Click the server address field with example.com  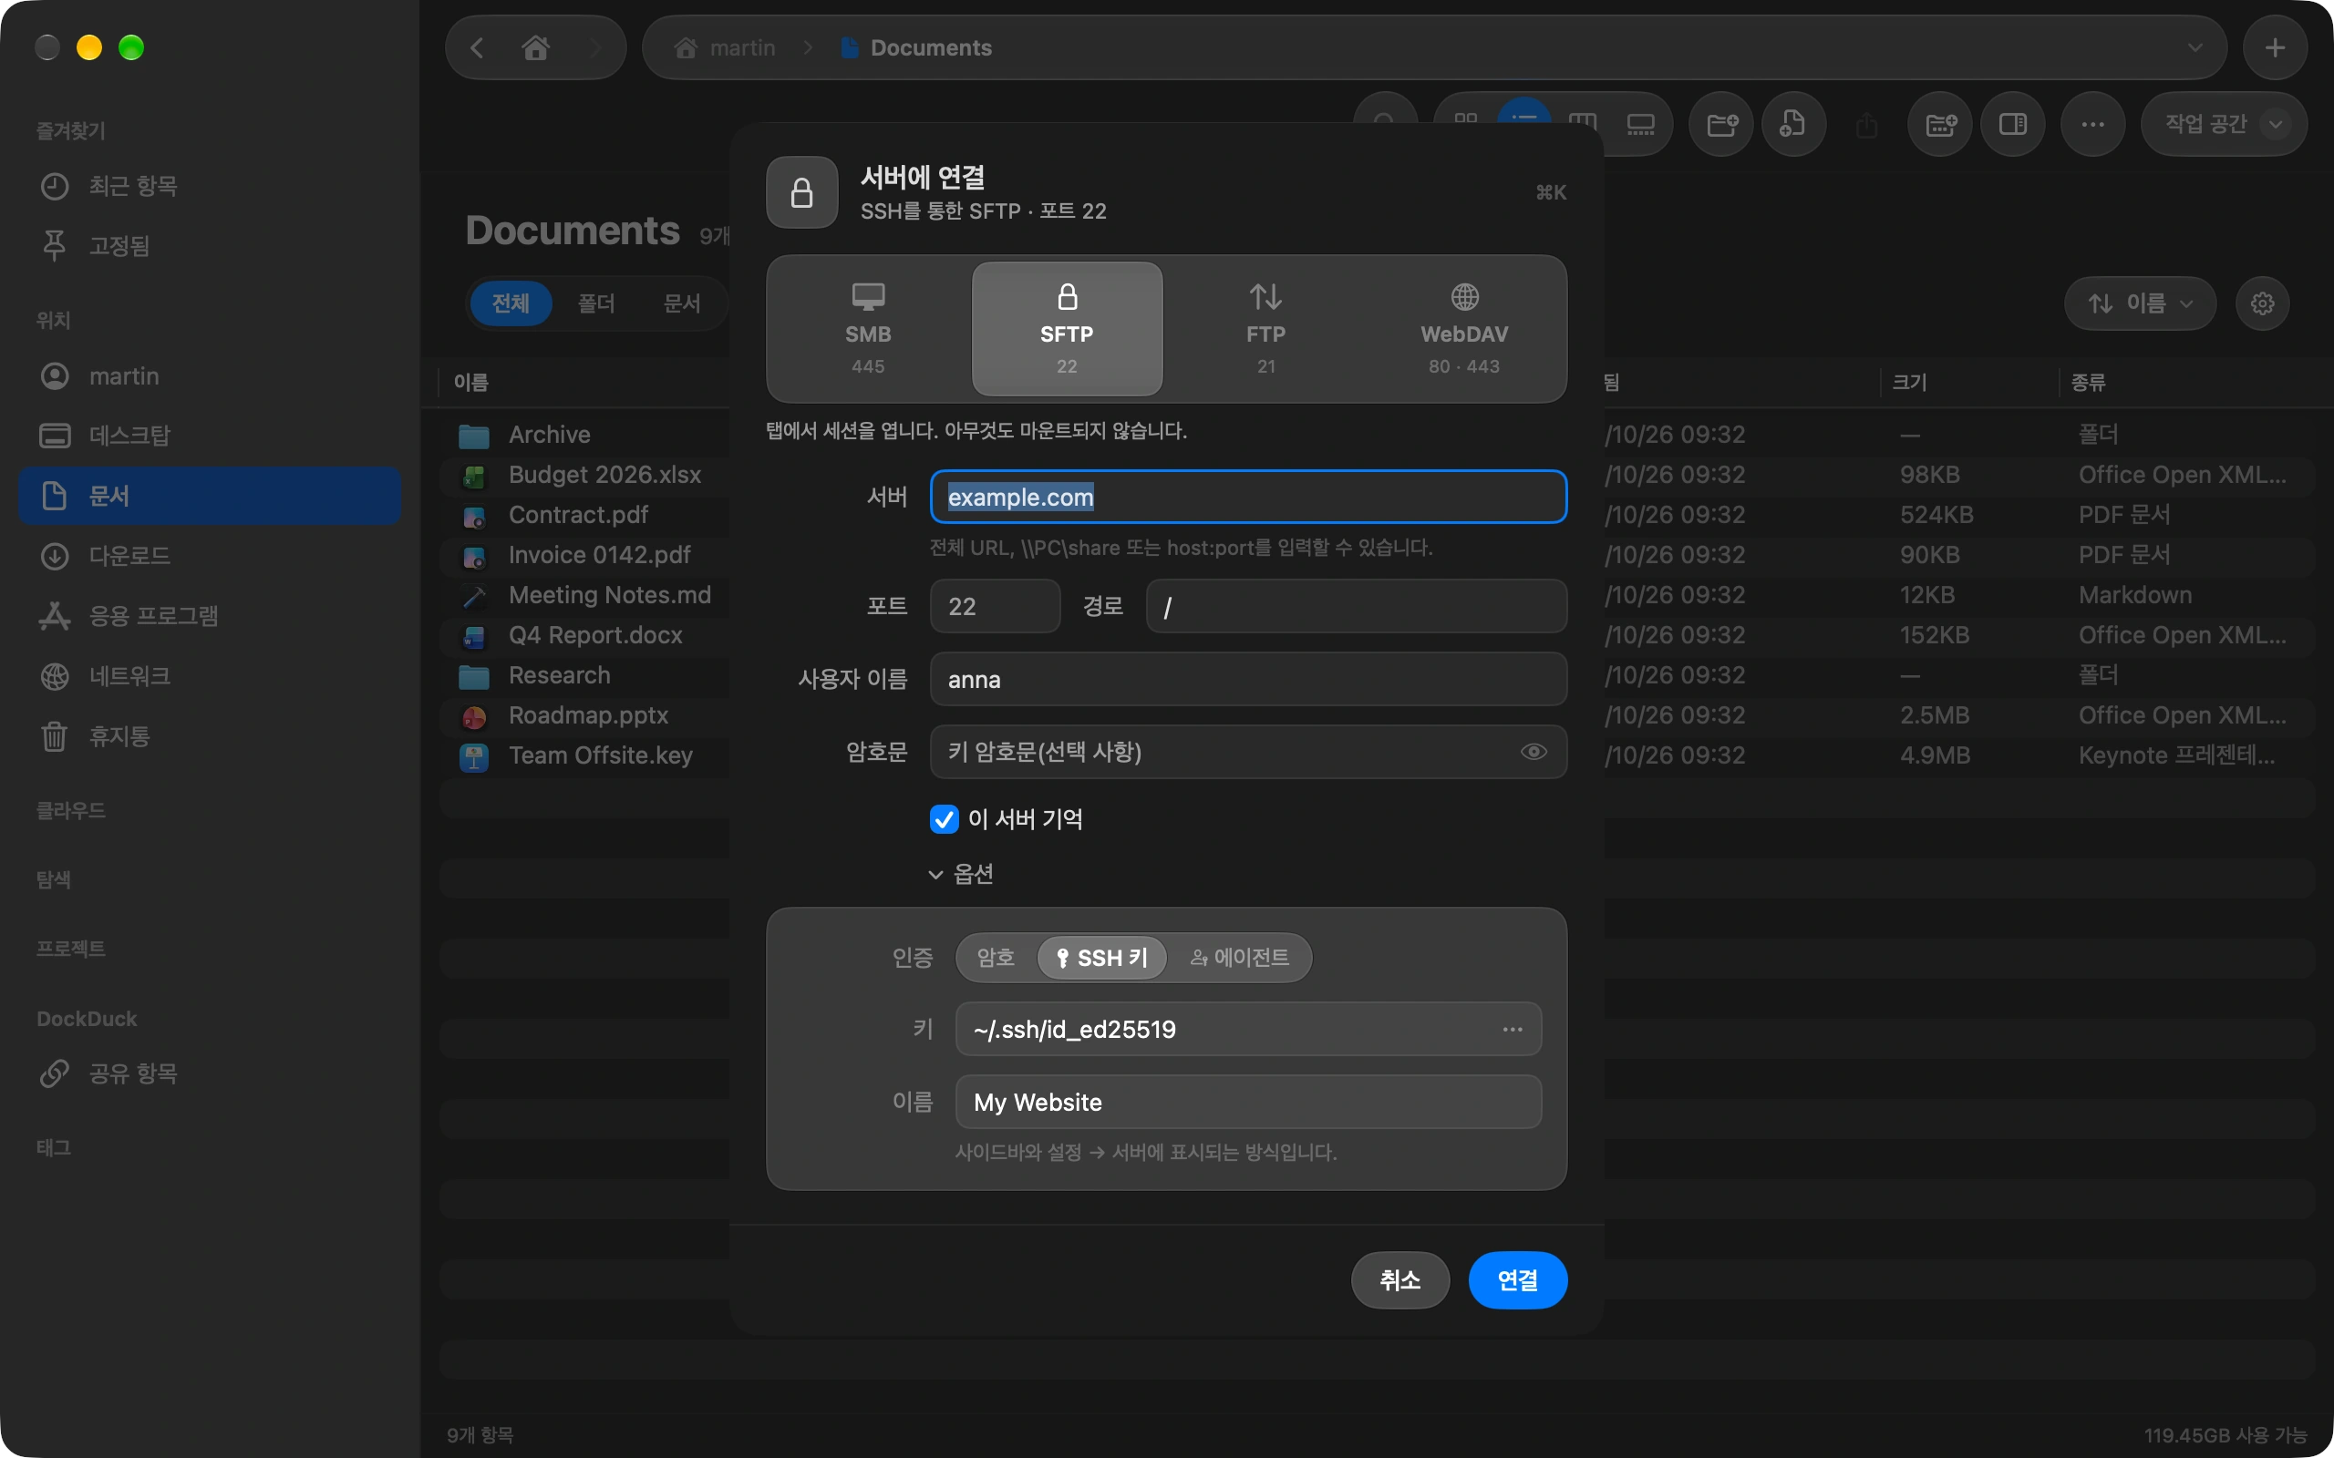pyautogui.click(x=1248, y=497)
